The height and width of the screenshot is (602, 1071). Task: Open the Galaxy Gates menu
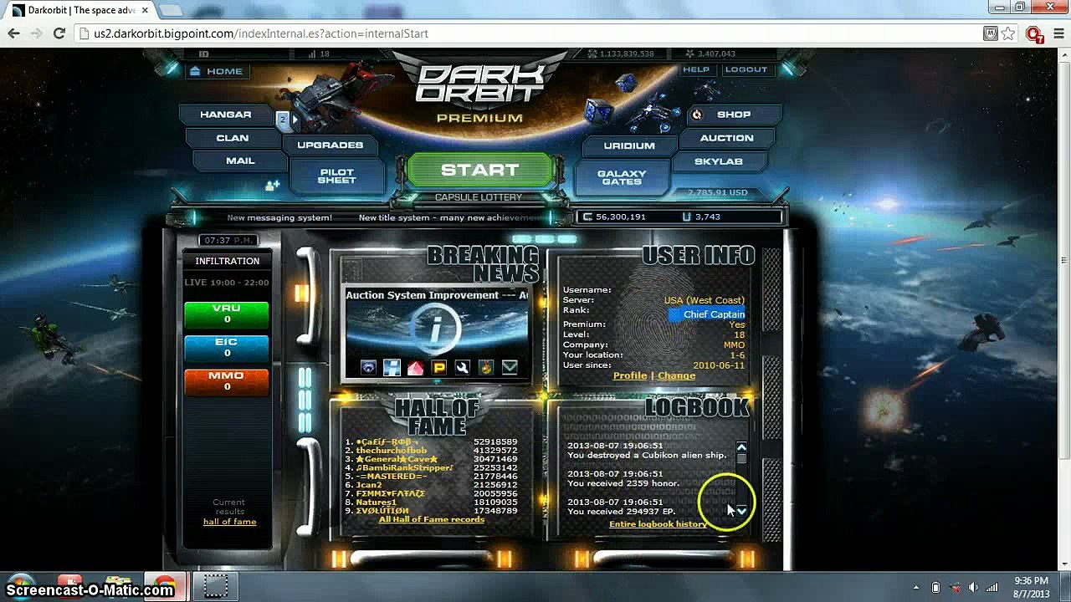point(622,177)
